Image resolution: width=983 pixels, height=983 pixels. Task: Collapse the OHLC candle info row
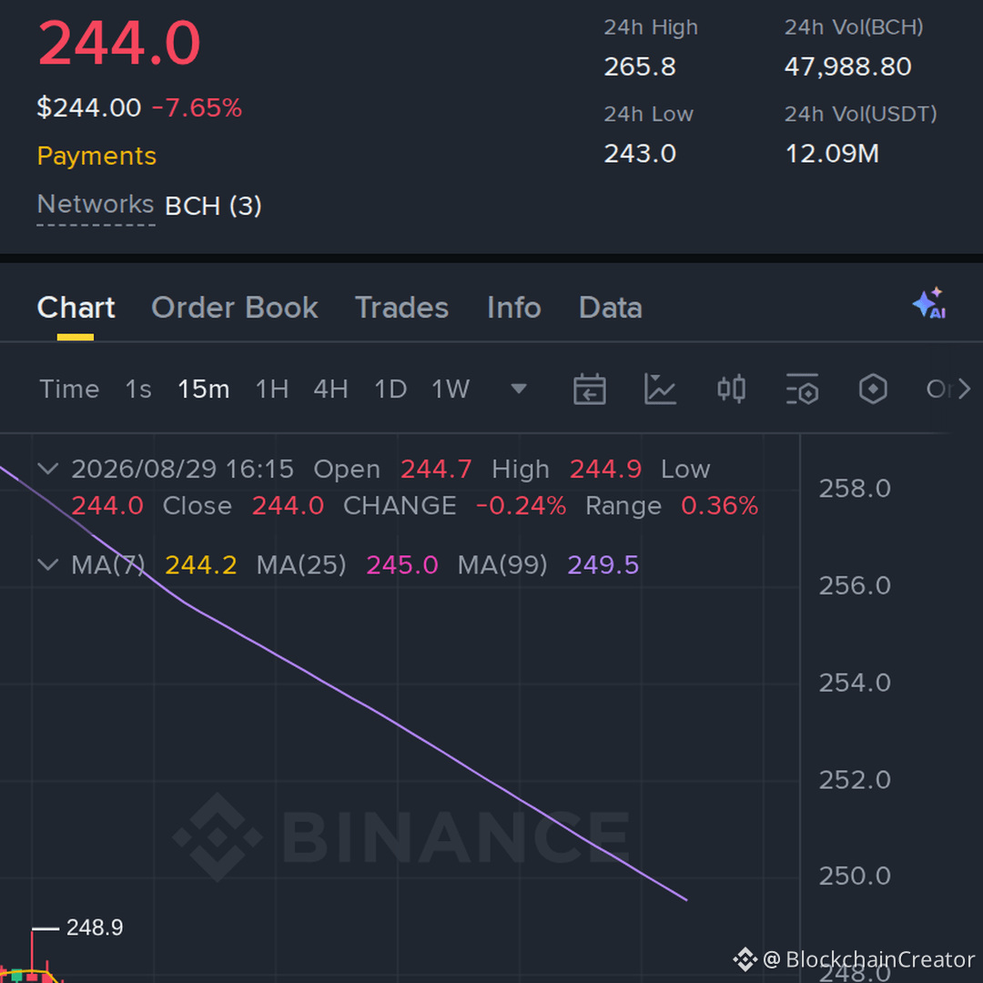(x=48, y=469)
